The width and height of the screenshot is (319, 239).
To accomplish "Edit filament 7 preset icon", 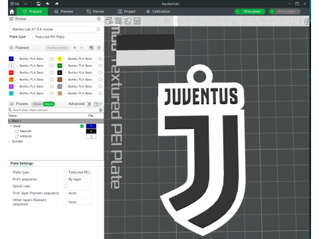I will [x=52, y=80].
